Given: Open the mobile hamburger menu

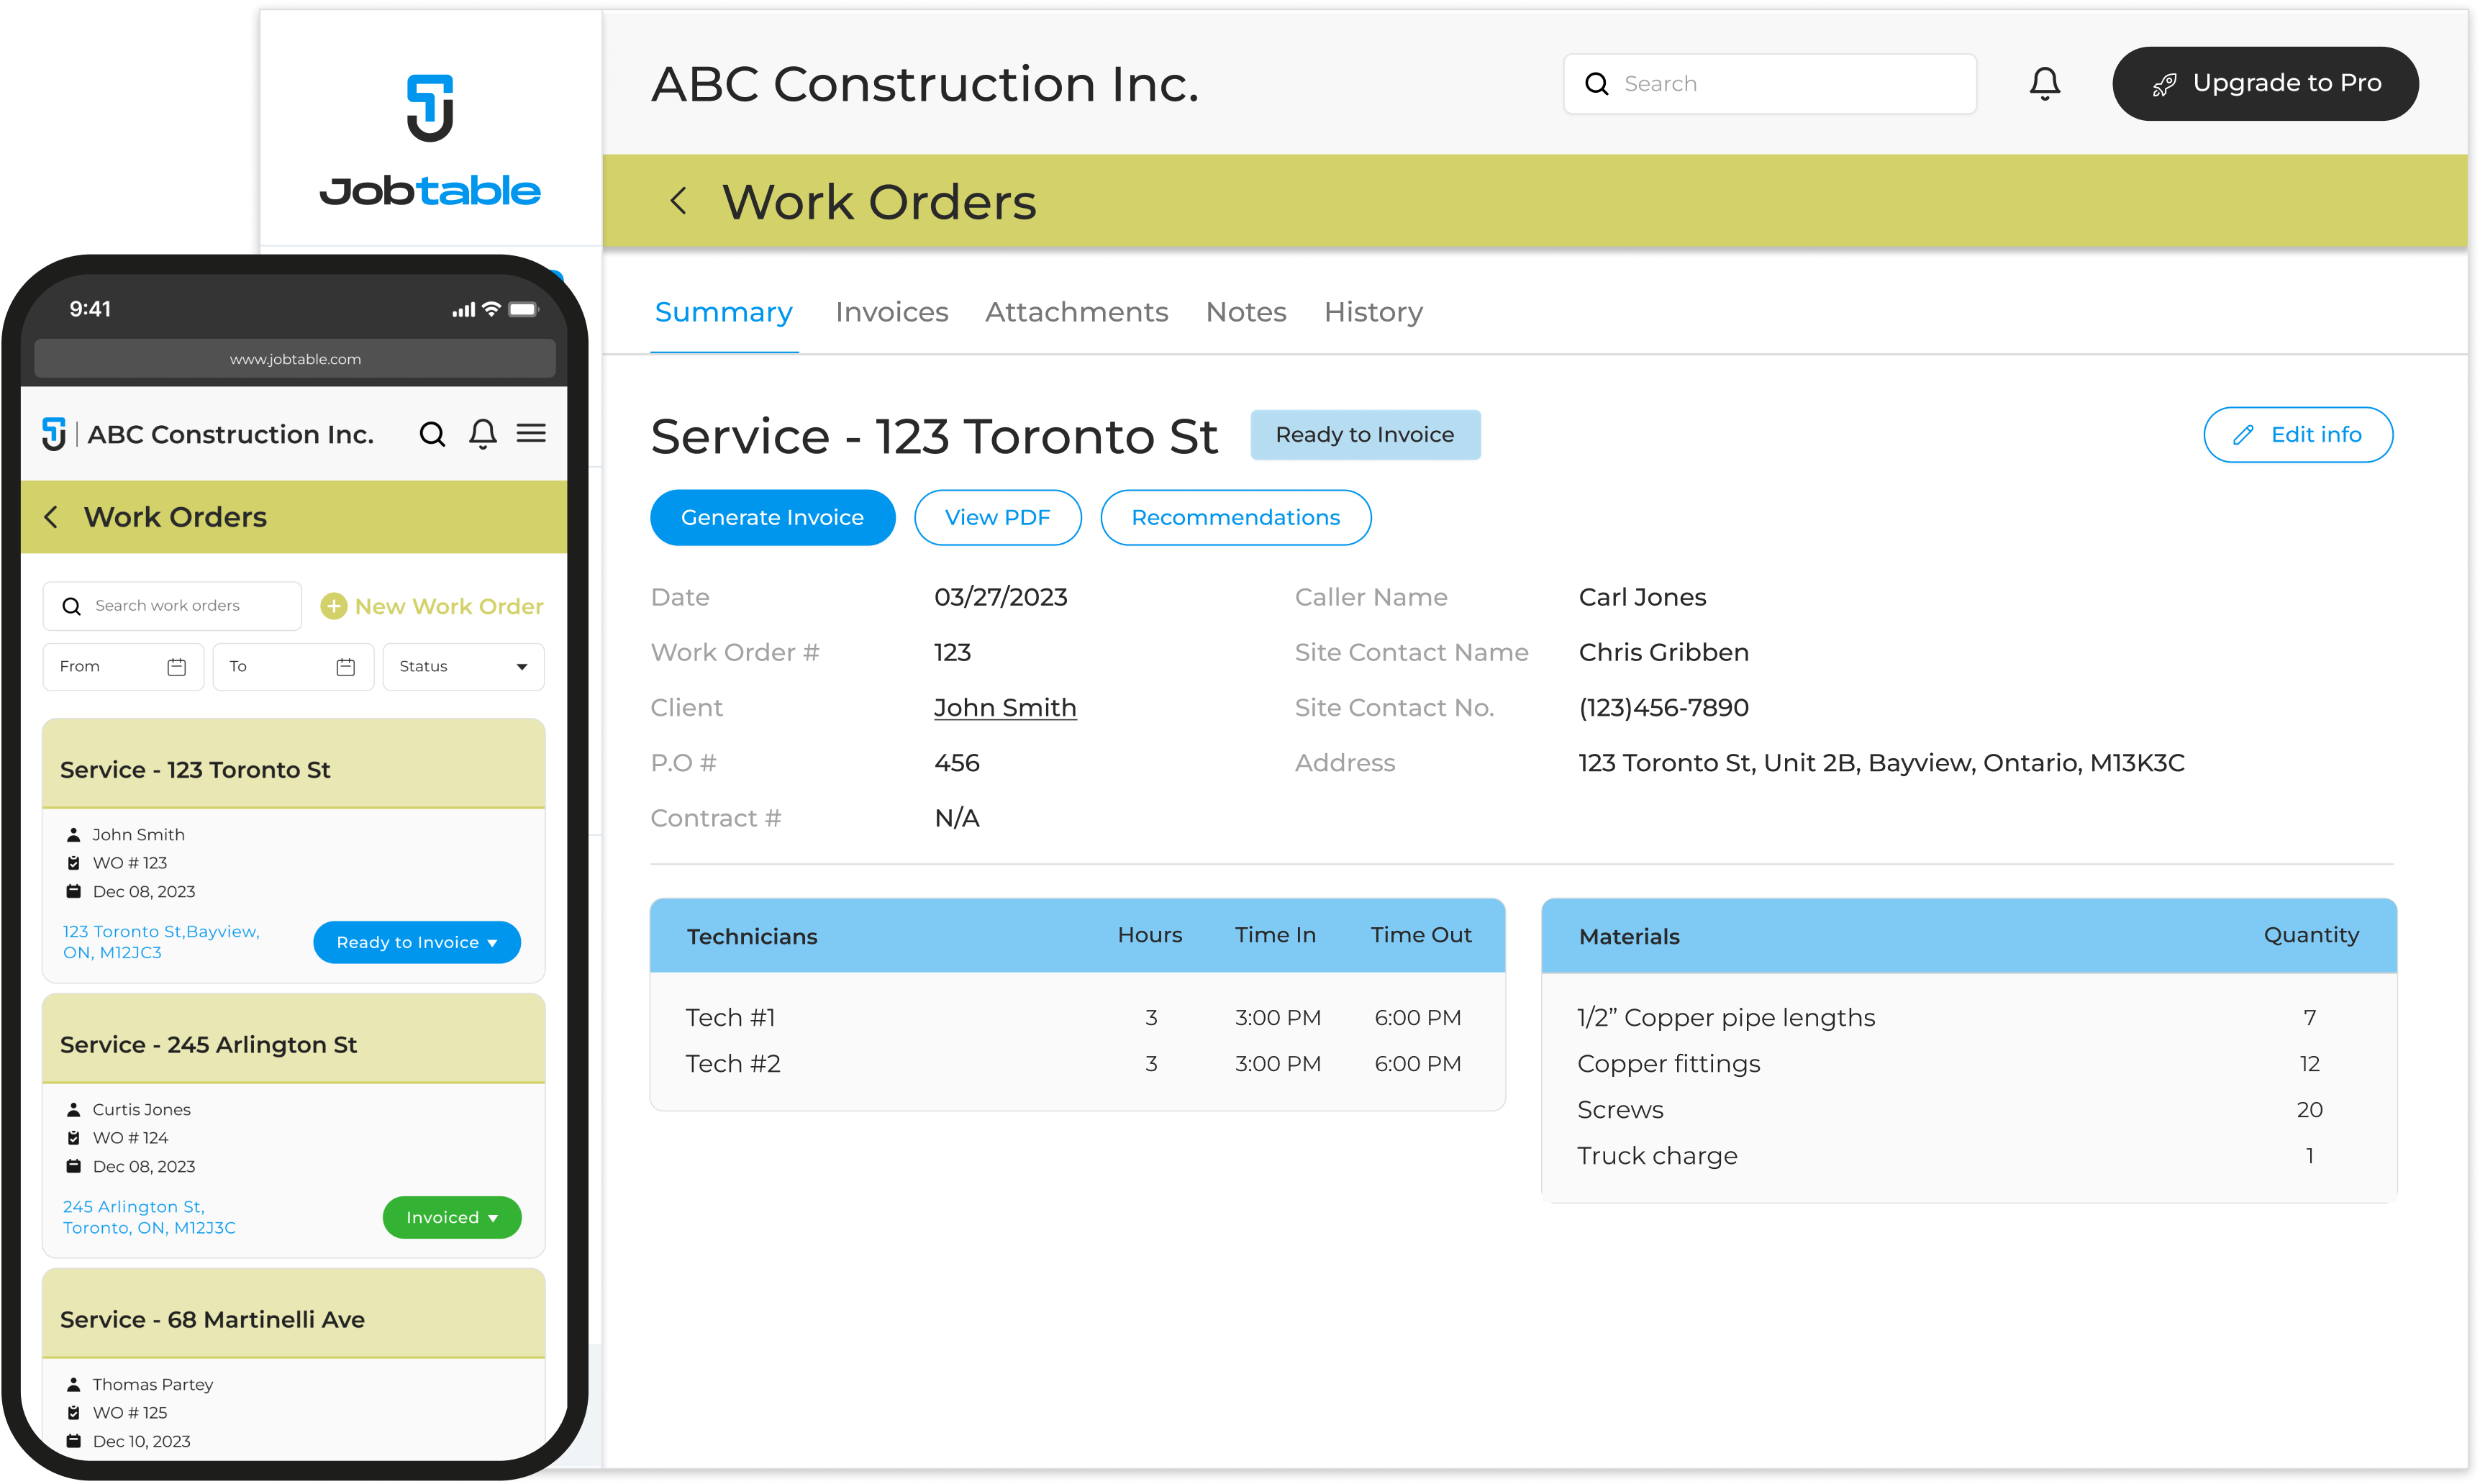Looking at the screenshot, I should click(x=531, y=433).
